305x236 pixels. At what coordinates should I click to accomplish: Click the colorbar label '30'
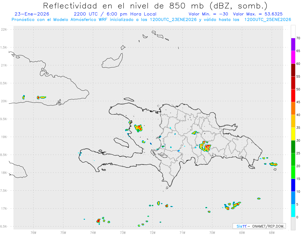[298, 141]
